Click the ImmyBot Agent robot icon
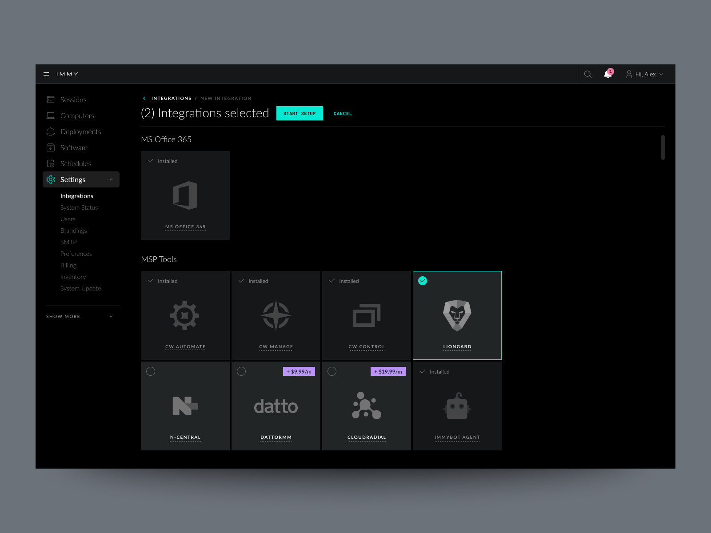711x533 pixels. tap(457, 406)
